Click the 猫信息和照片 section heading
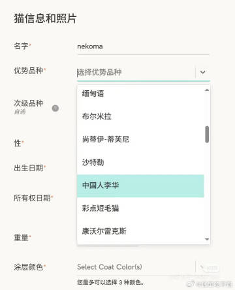235x290 pixels. 45,18
